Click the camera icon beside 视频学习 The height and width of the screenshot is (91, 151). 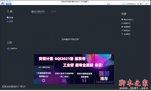(x=122, y=23)
